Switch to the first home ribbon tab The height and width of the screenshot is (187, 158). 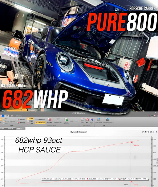7,116
